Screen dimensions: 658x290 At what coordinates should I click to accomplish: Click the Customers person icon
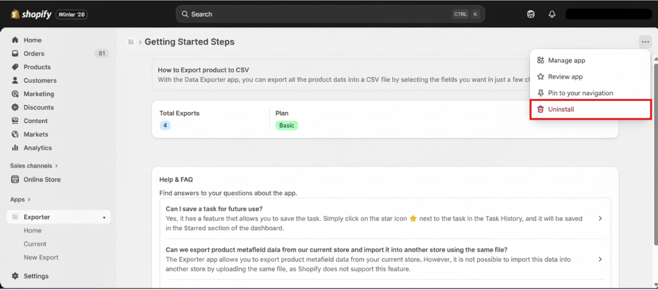pos(15,80)
